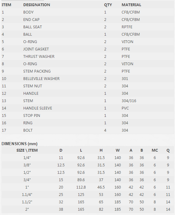Viewport: 175px width, 215px height.
Task: Select the HANDLE SLEEVE designation
Action: [38, 108]
